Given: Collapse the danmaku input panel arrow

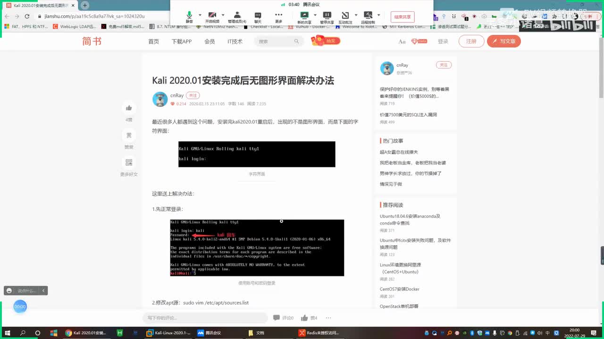Looking at the screenshot, I should click(43, 291).
